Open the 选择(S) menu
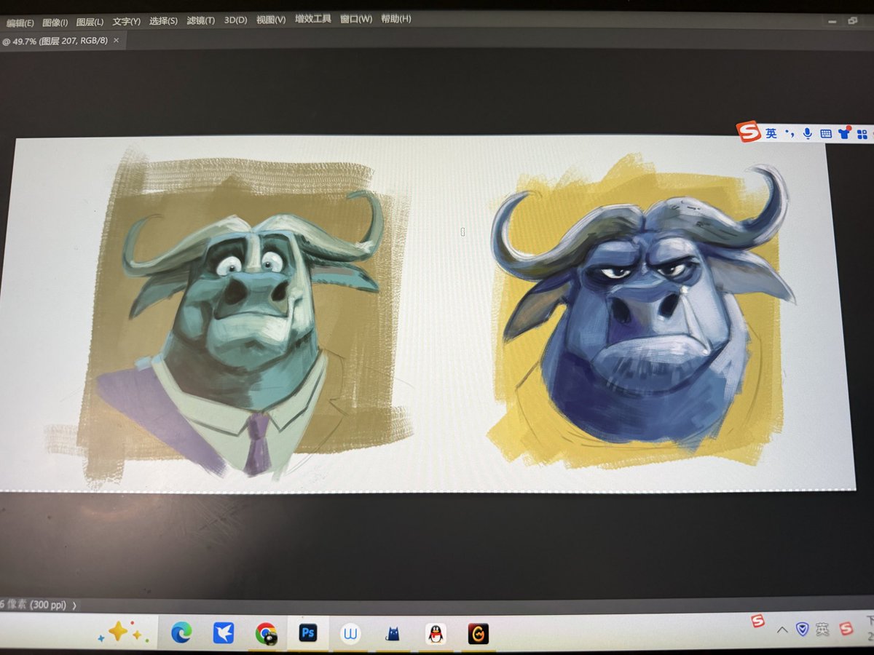The image size is (874, 655). (x=163, y=21)
